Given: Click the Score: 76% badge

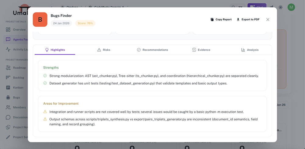Looking at the screenshot, I should 85,23.
